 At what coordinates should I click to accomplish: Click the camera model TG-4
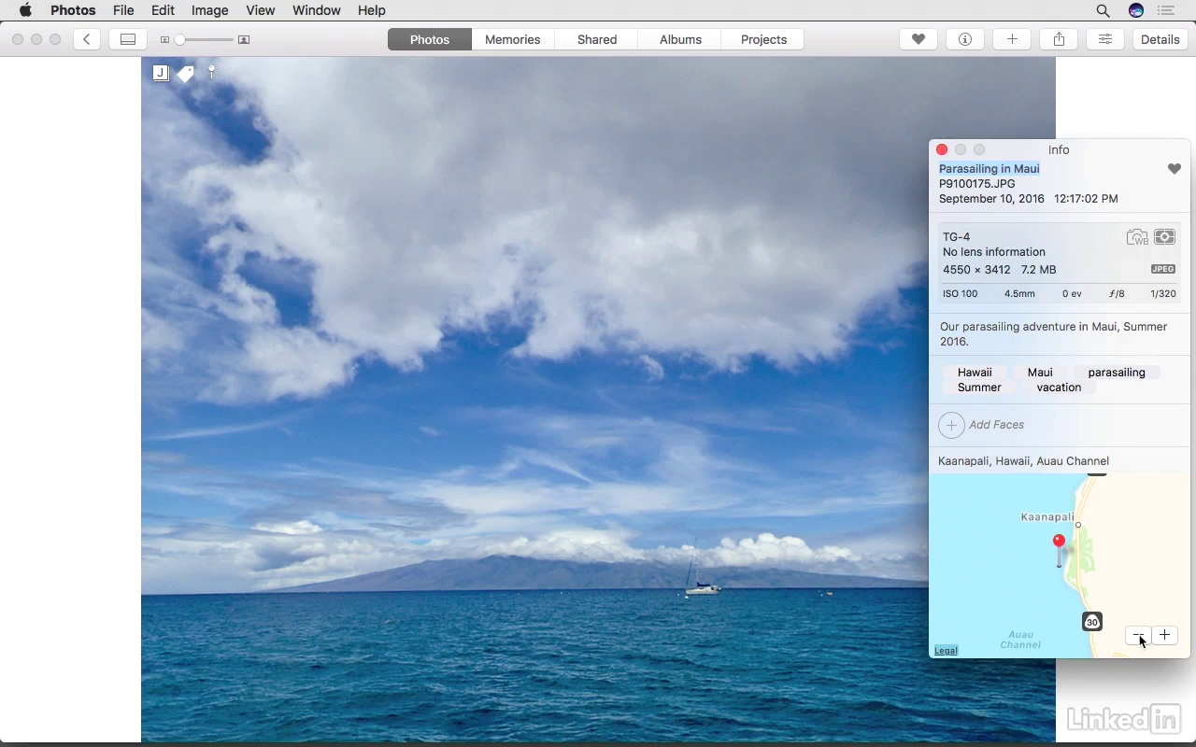956,237
